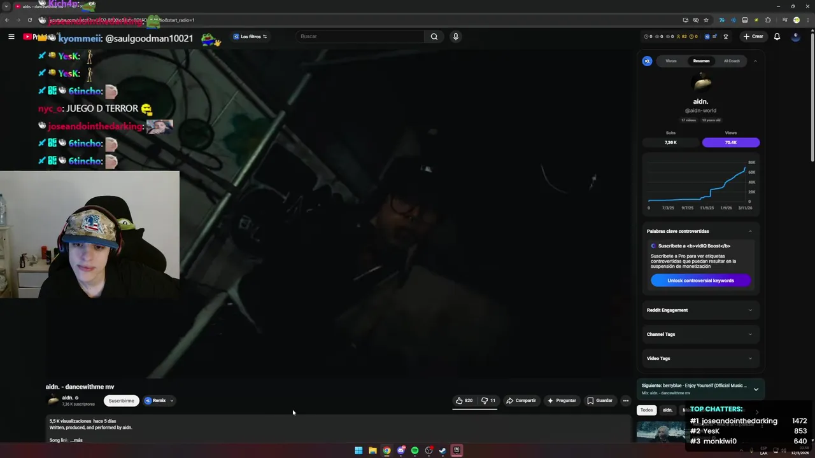Open Windows Start menu

click(x=358, y=450)
